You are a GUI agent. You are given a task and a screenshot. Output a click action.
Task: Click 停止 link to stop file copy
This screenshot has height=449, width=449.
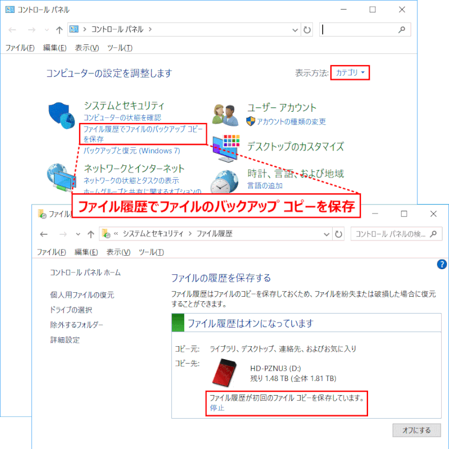(217, 408)
